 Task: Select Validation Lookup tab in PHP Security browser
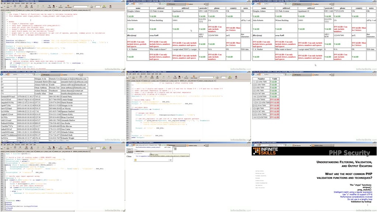click(x=322, y=145)
